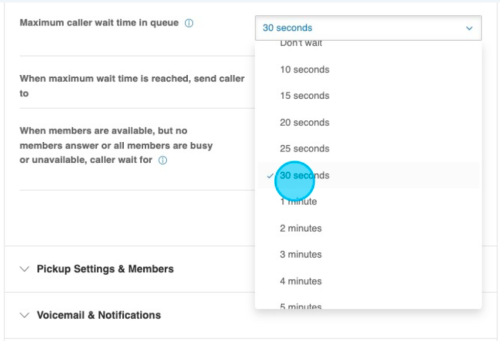This screenshot has width=500, height=341.
Task: Expand Pickup Settings & Members section
Action: (105, 269)
